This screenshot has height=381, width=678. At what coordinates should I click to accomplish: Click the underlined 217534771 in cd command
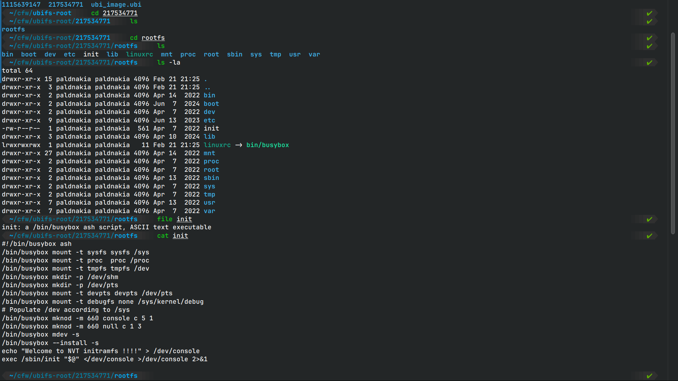(120, 13)
